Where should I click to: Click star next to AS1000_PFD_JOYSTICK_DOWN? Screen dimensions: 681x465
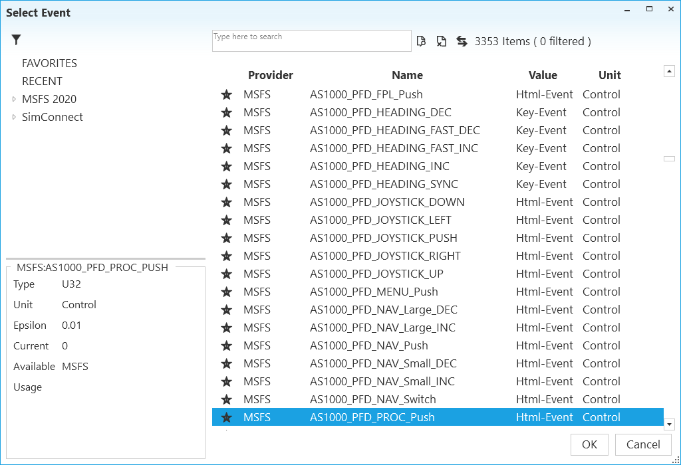click(226, 202)
